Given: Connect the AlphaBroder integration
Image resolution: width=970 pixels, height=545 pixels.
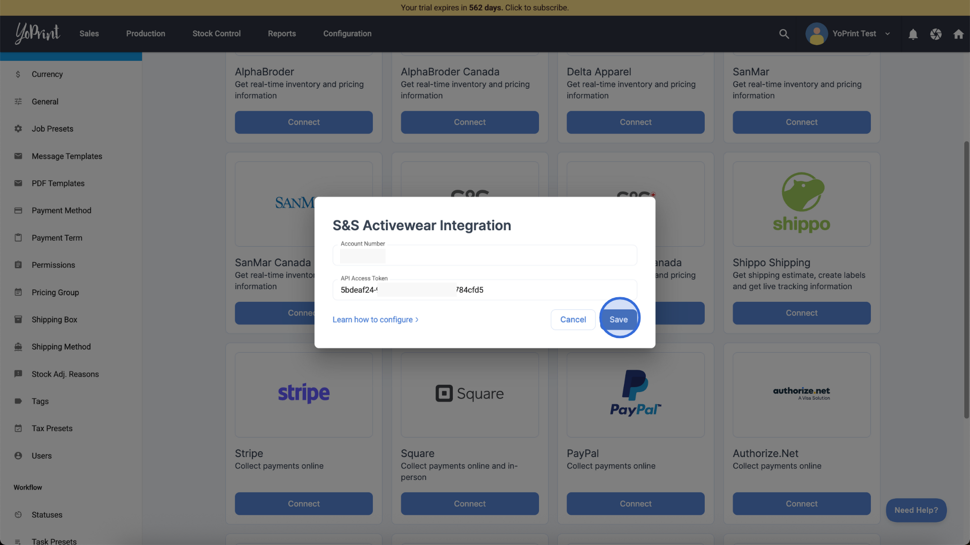Looking at the screenshot, I should point(304,122).
